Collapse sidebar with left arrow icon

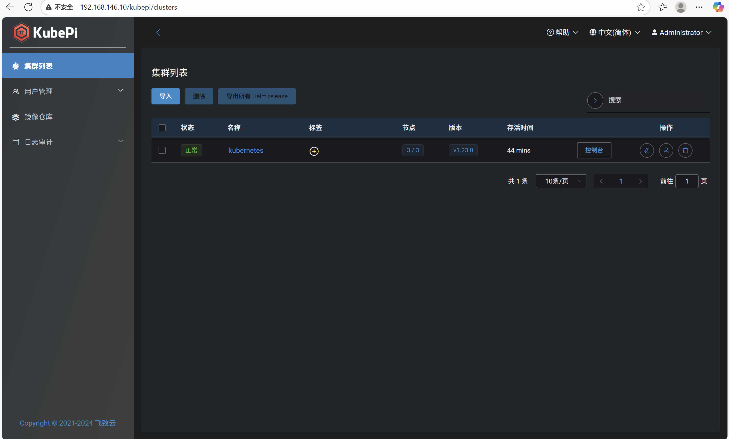click(158, 32)
